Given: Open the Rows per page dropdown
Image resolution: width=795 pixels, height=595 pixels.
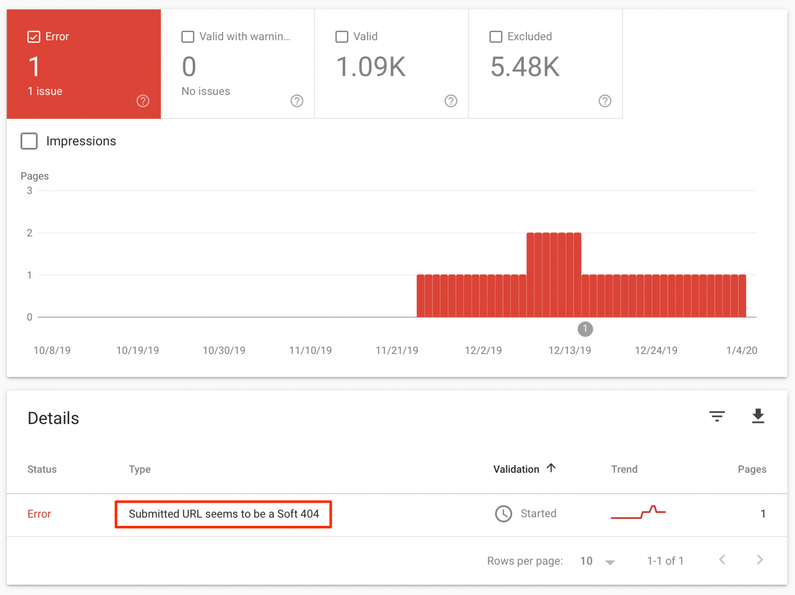Looking at the screenshot, I should pyautogui.click(x=597, y=561).
